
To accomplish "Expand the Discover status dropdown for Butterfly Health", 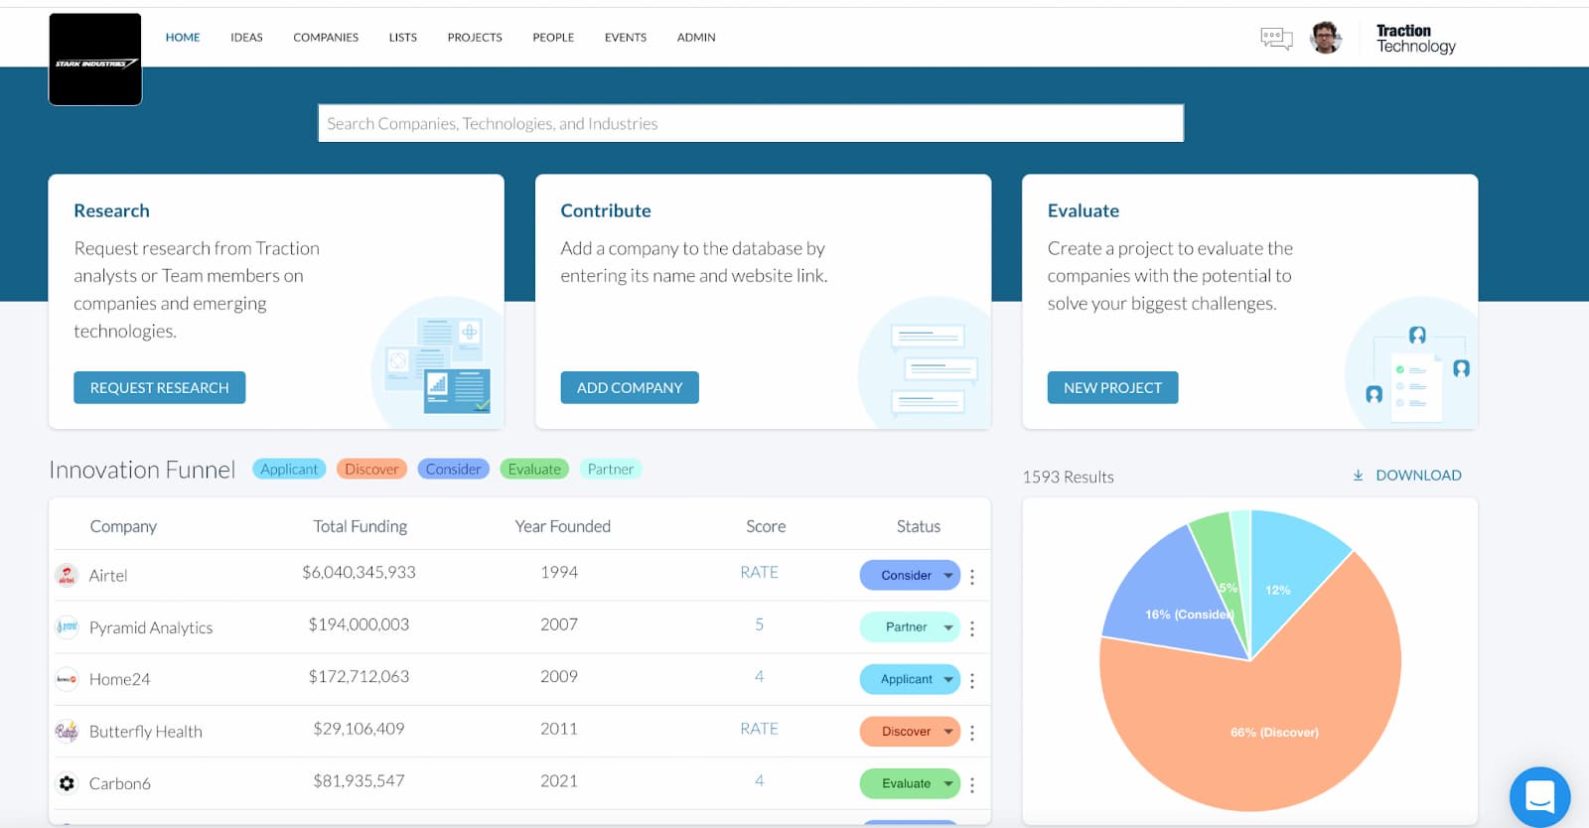I will [948, 732].
